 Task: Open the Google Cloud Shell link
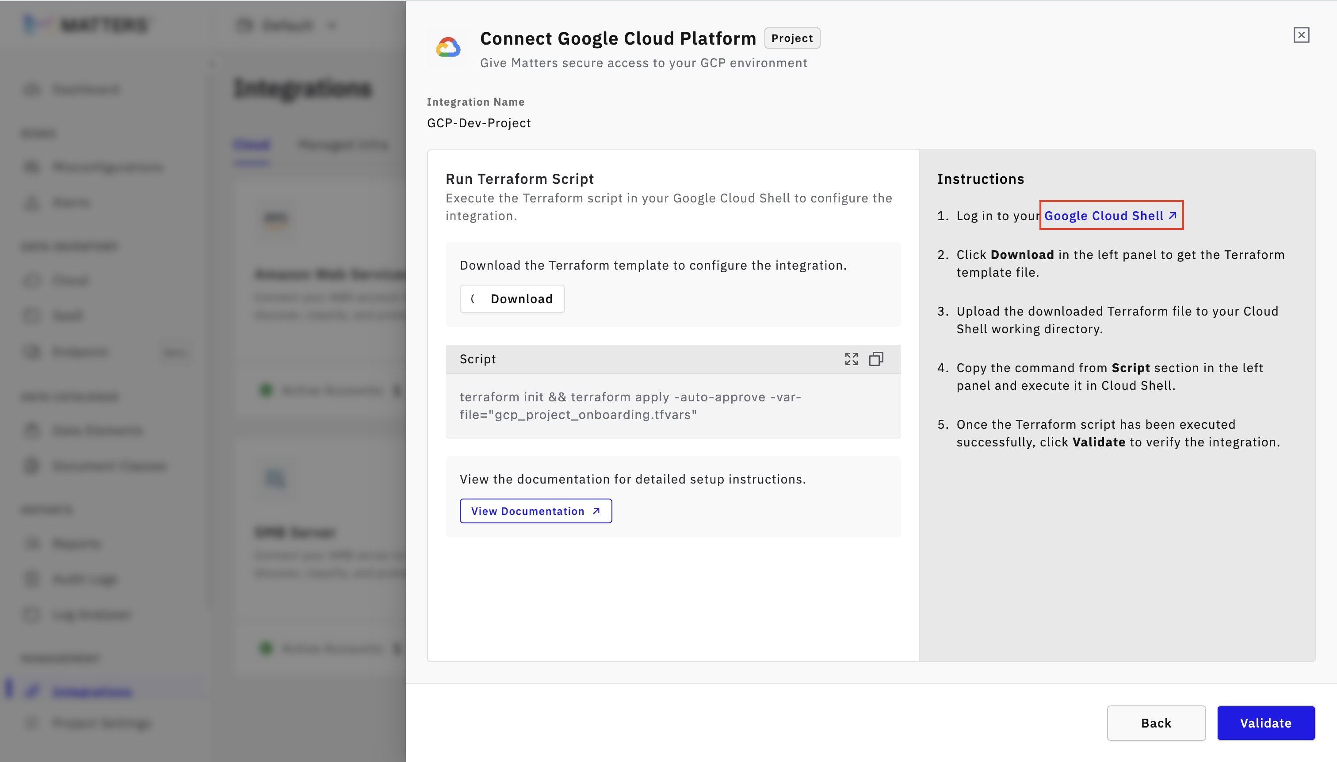coord(1111,216)
